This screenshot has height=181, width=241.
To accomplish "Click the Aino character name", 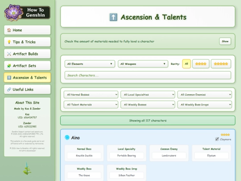I will pyautogui.click(x=75, y=138).
